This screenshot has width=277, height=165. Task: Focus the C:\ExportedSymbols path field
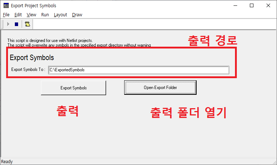(x=139, y=70)
